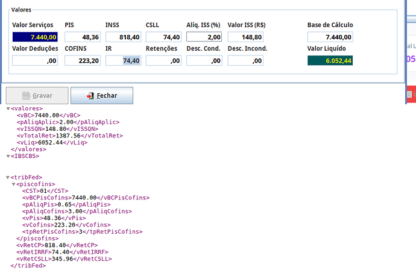Select the PIS value field
This screenshot has width=416, height=276.
(82, 37)
